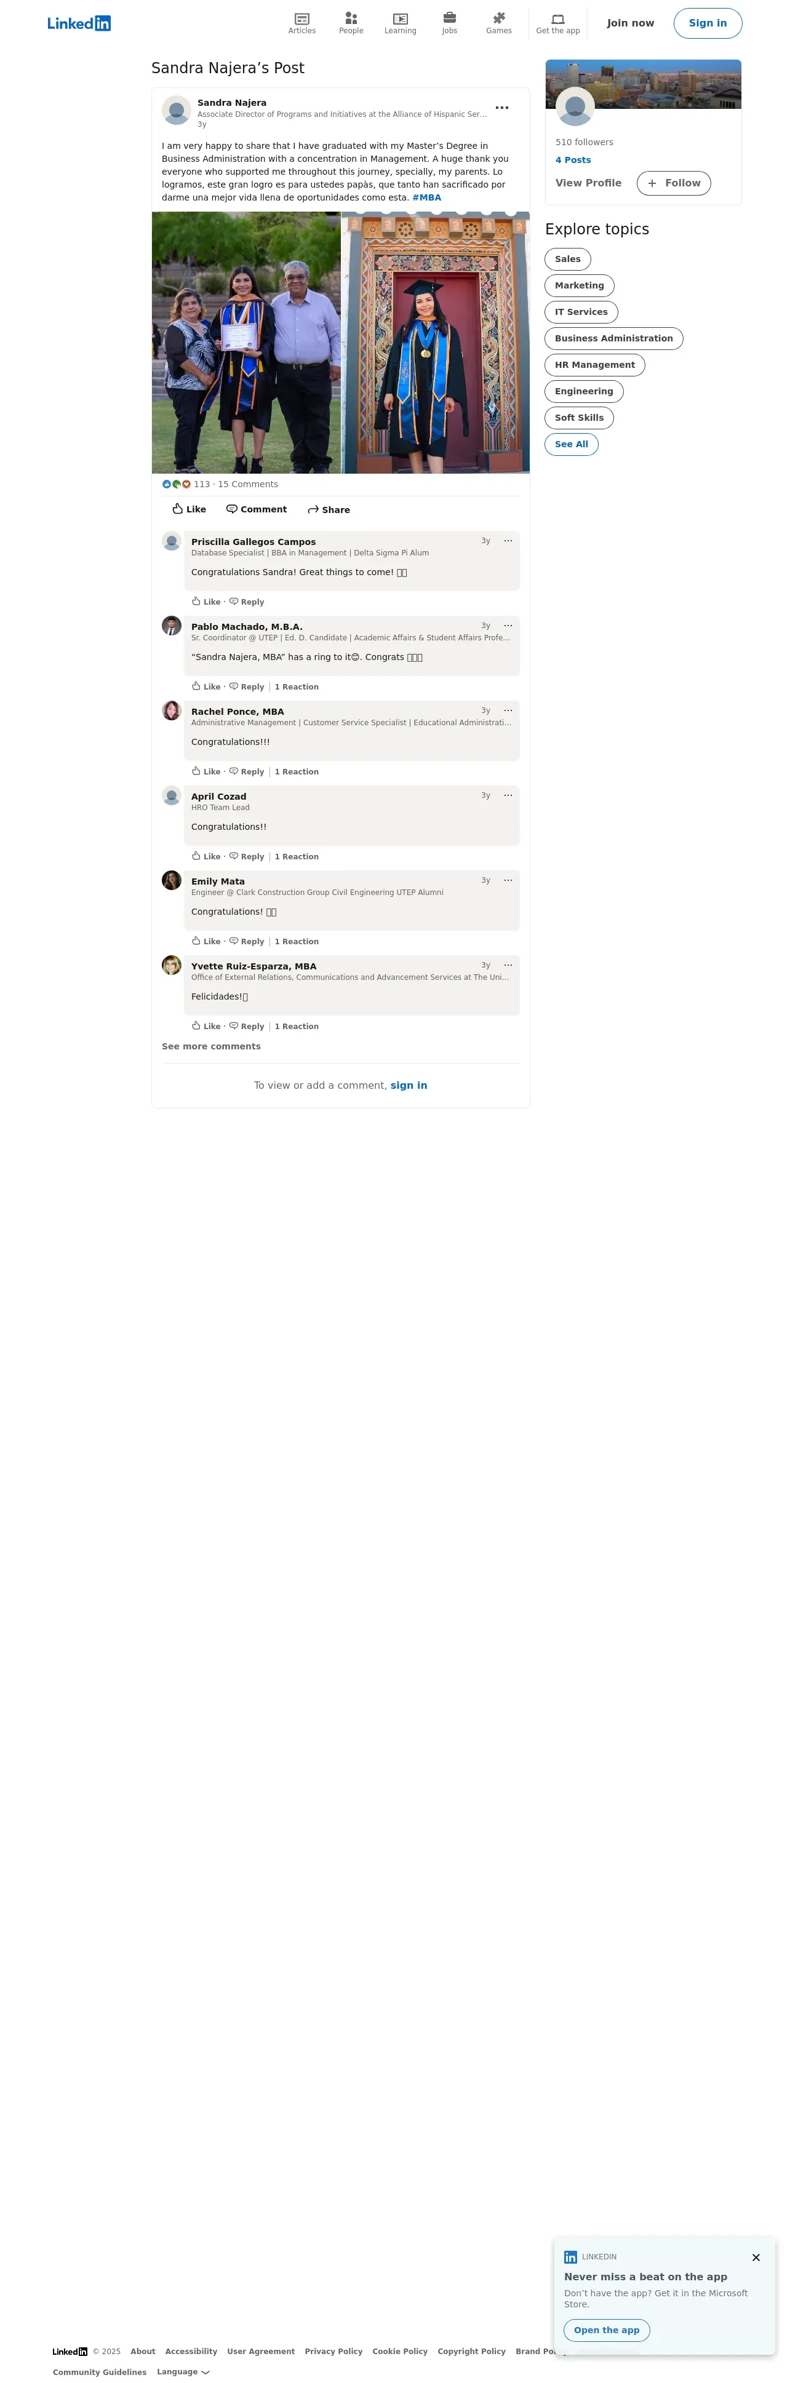
Task: Select the HR Management topic
Action: 594,365
